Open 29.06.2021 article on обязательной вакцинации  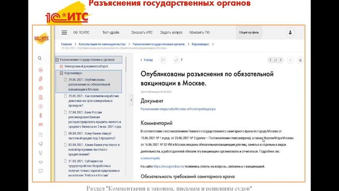(x=90, y=84)
